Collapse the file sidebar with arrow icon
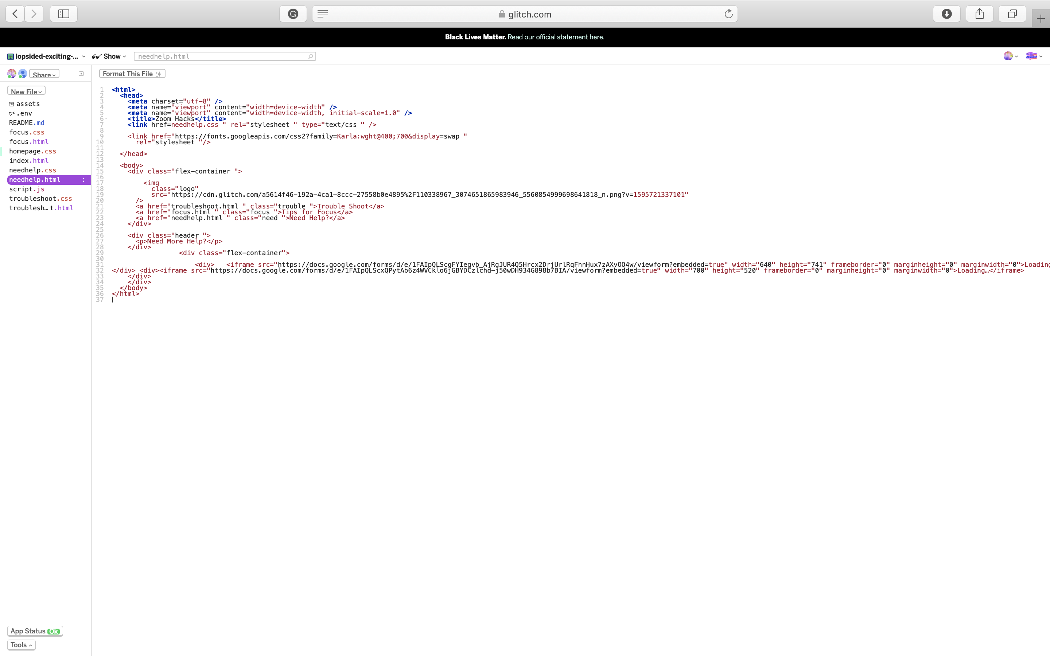Image resolution: width=1050 pixels, height=656 pixels. (81, 74)
